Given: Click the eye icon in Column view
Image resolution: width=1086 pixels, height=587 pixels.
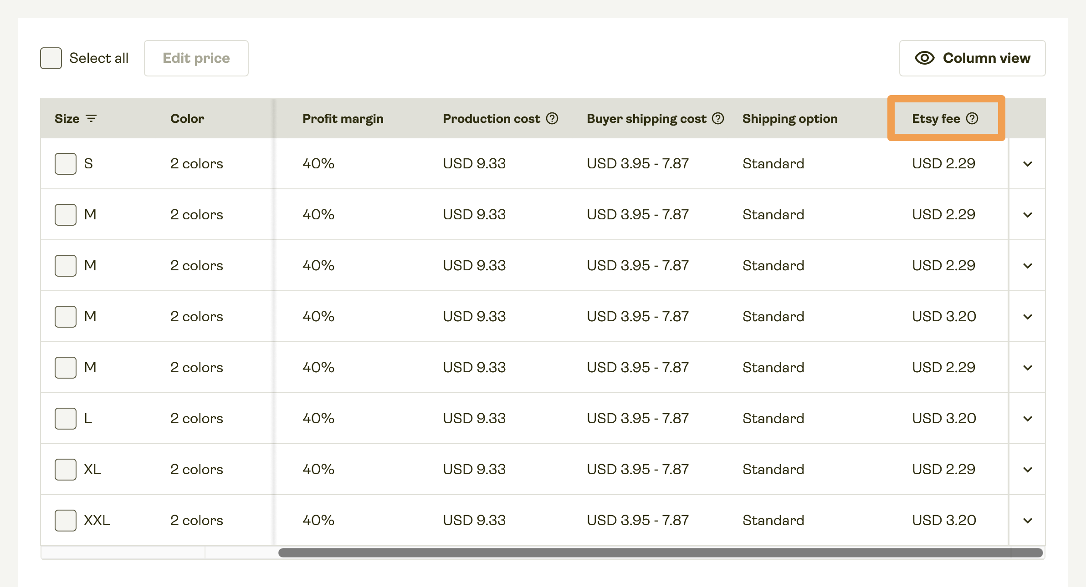Looking at the screenshot, I should tap(924, 58).
